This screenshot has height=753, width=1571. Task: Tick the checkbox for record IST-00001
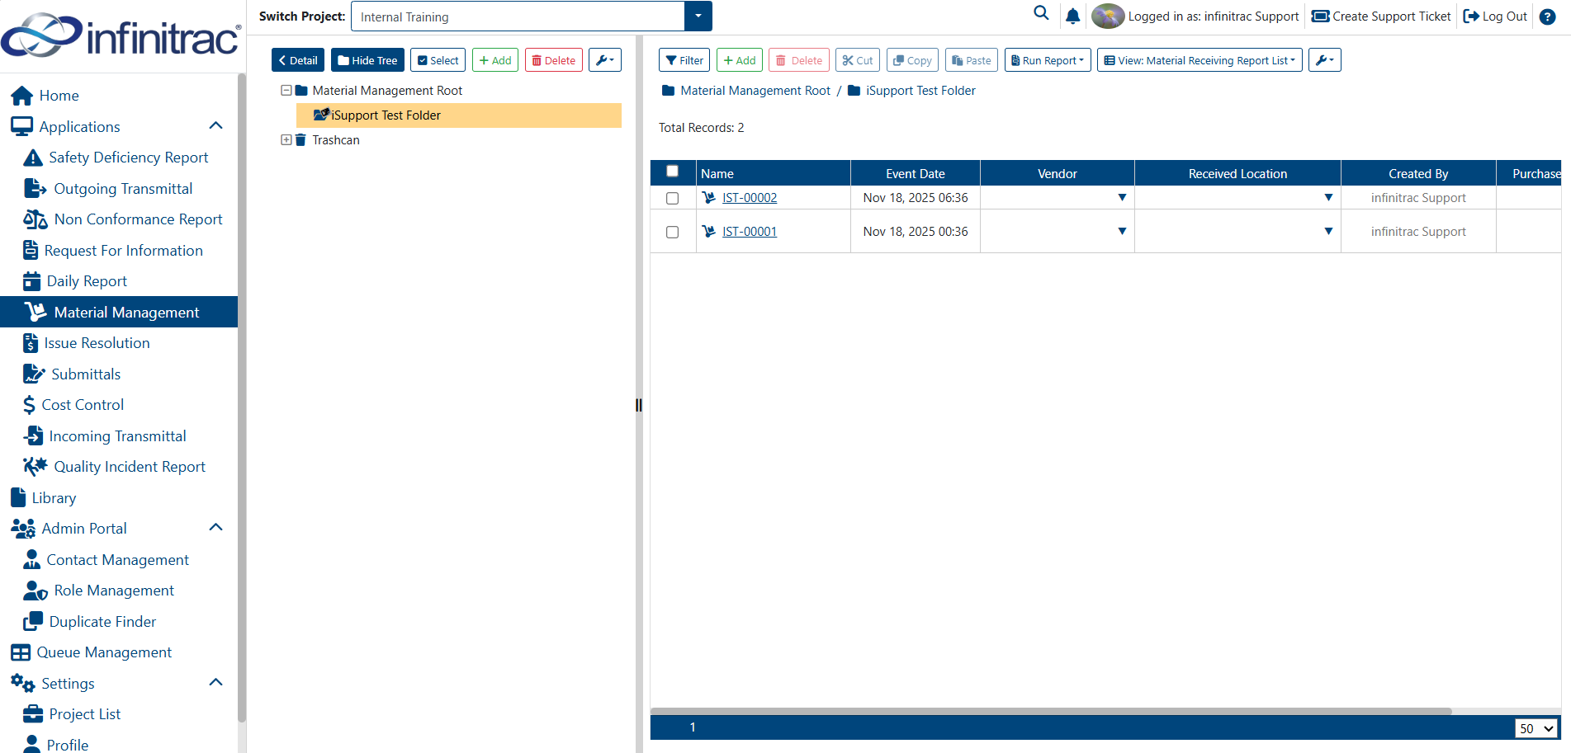(x=672, y=232)
